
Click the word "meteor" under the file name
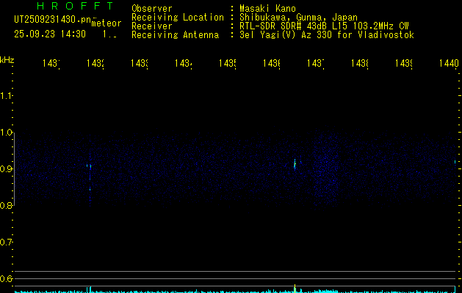coord(107,23)
